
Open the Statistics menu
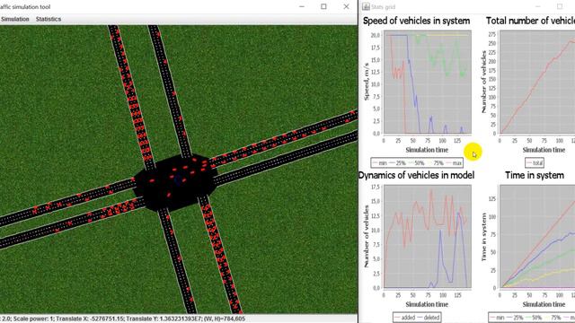point(49,19)
